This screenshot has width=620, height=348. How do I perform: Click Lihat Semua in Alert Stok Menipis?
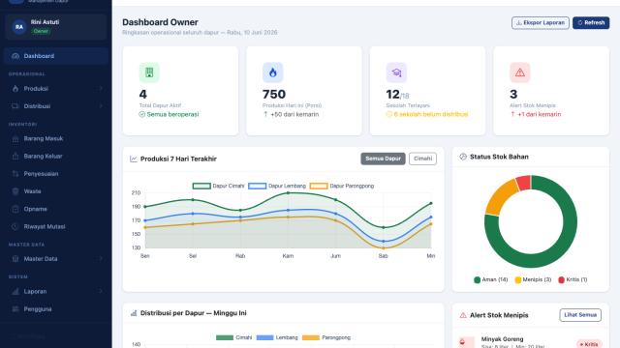click(580, 315)
